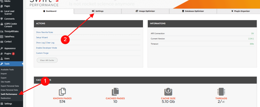Click the Timeout 300s value
Viewport: 260px width, 107px height.
[x=252, y=44]
